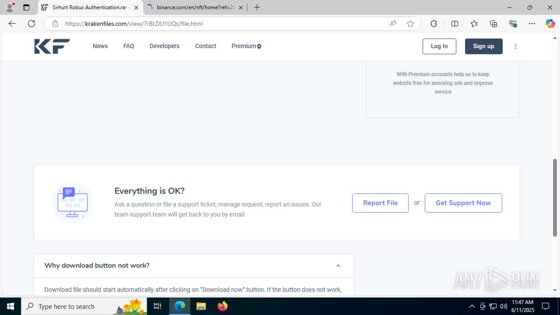Click the page vertical scrollbar thumb
This screenshot has height=315, width=560.
pyautogui.click(x=555, y=198)
